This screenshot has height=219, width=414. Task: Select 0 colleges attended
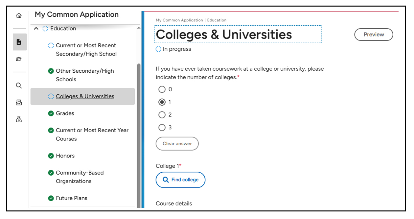click(x=162, y=89)
